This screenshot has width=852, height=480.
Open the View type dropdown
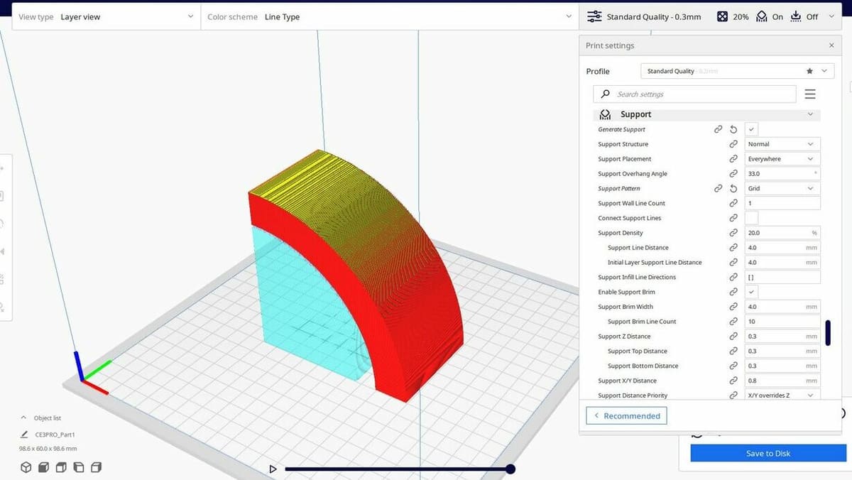coord(106,17)
